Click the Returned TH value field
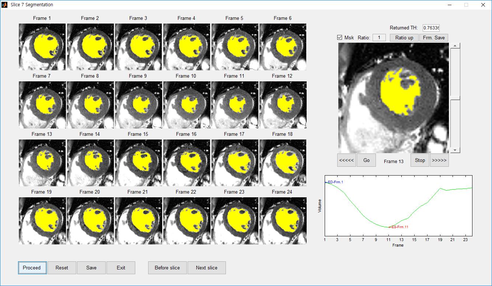The height and width of the screenshot is (286, 492). 431,28
